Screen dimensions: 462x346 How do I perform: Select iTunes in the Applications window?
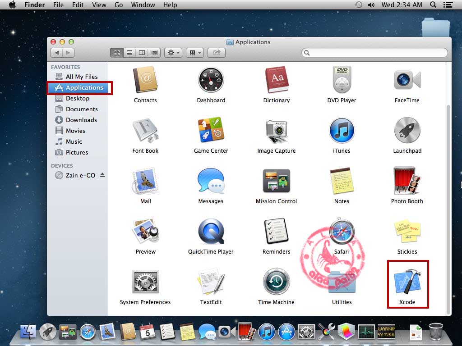[342, 131]
